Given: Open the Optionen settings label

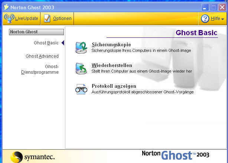Looking at the screenshot, I should point(62,19).
